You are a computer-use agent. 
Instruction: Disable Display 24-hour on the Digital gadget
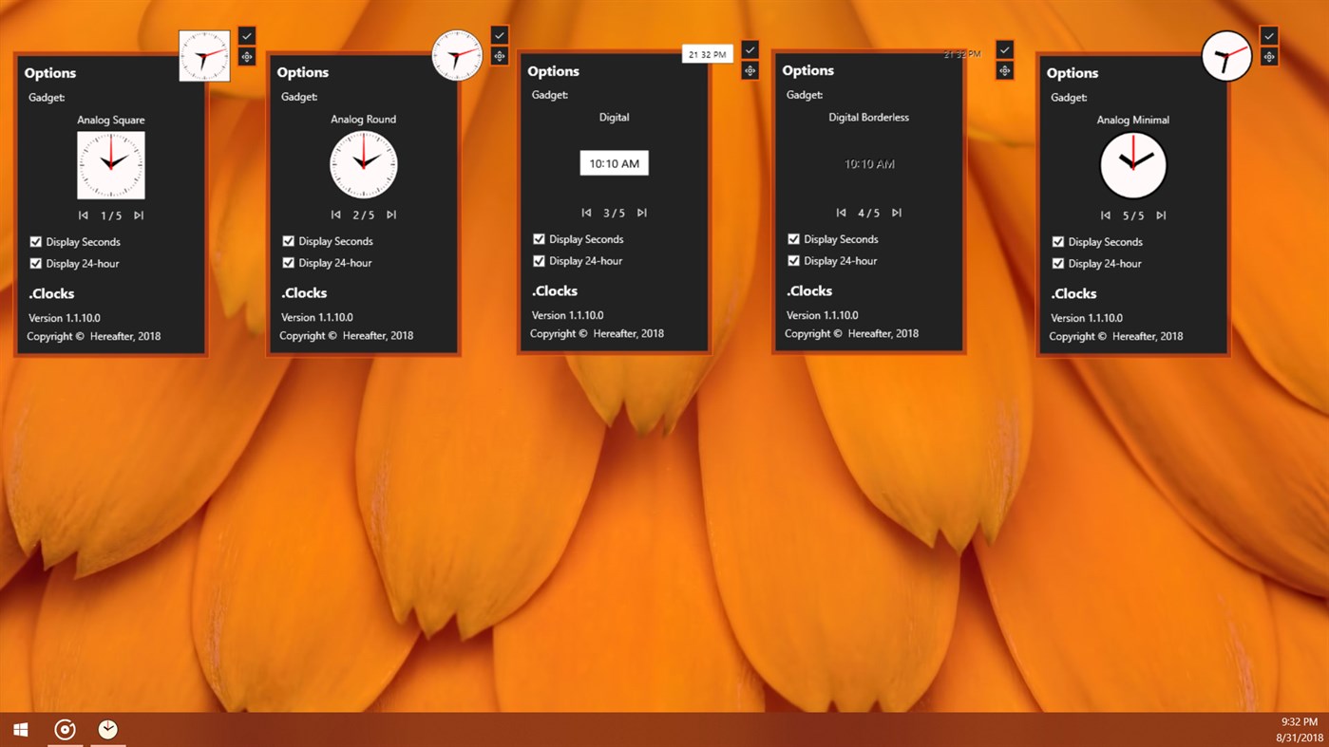click(x=539, y=261)
